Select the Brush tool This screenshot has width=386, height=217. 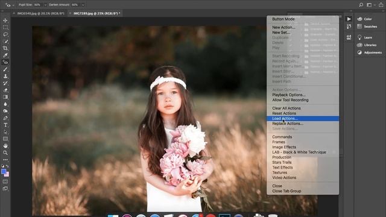5,69
